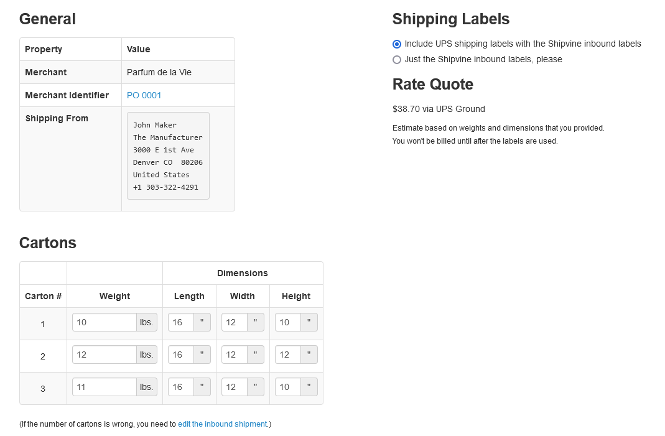Select carton 3 length input

point(181,387)
